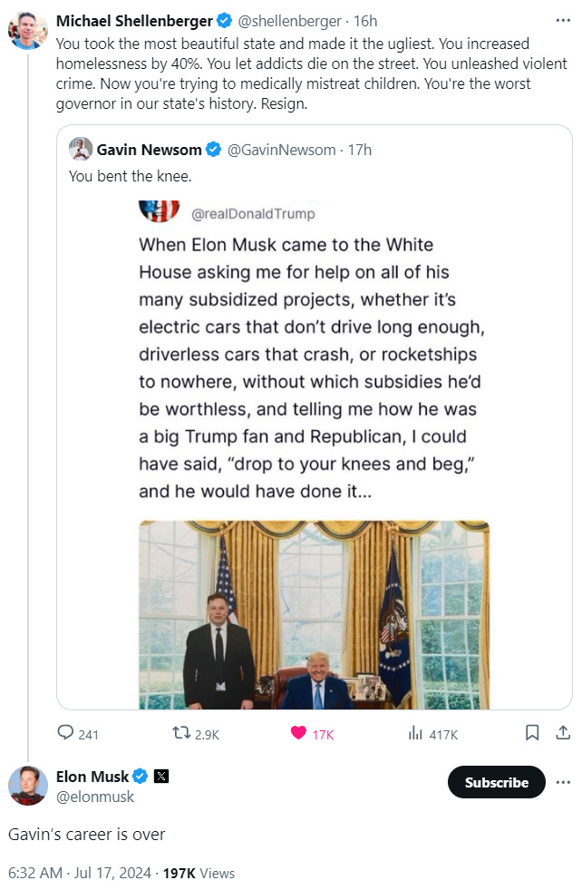Subscribe to Elon Musk
582x890 pixels.
point(496,782)
